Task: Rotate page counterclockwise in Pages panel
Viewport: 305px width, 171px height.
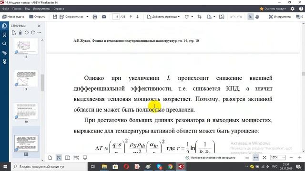Action: point(27,33)
